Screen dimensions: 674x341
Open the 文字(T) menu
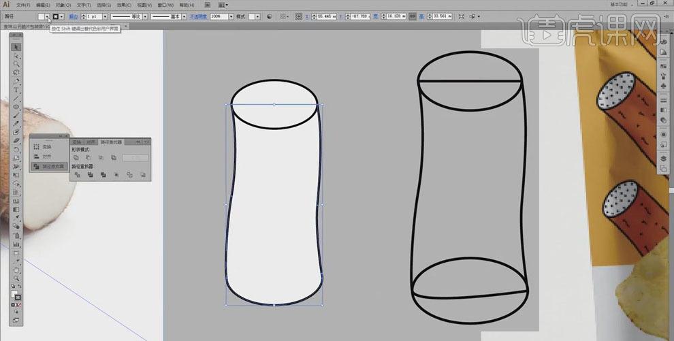(83, 5)
